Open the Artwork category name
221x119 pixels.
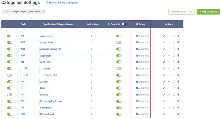pos(44,82)
